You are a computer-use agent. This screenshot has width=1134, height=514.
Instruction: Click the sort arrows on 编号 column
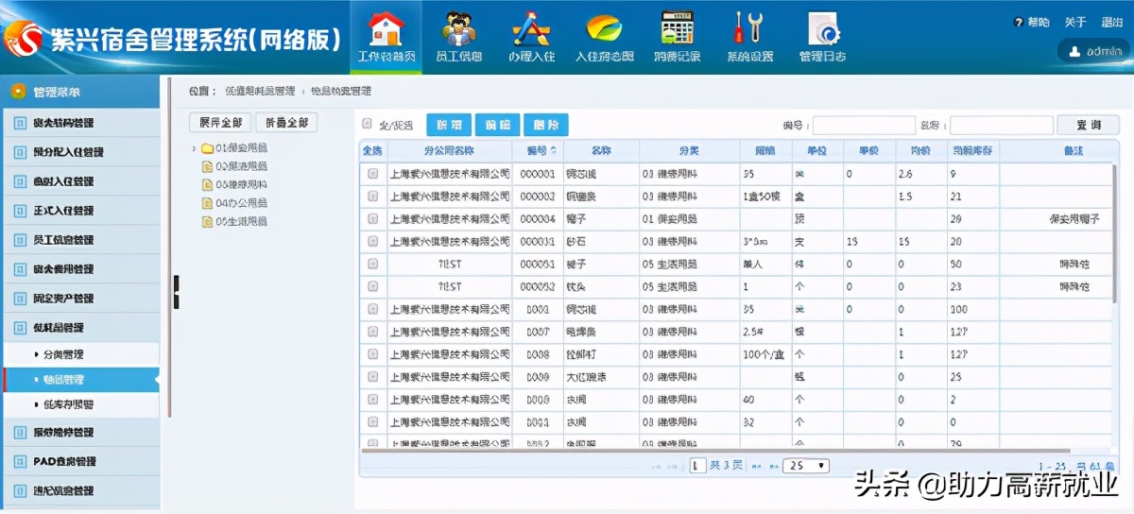point(553,151)
